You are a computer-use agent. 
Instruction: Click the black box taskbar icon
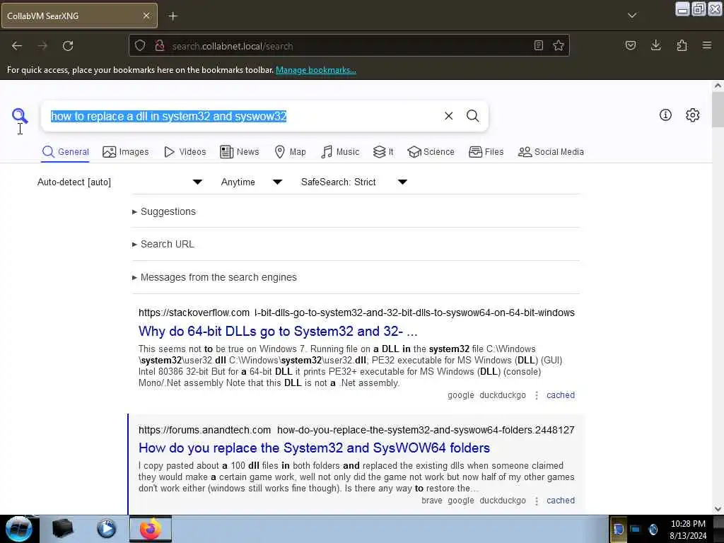click(63, 529)
